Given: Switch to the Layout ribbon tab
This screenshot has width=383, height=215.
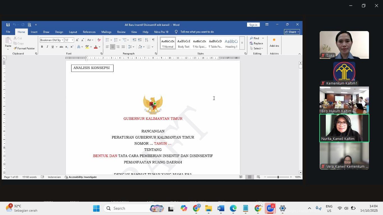Looking at the screenshot, I should tap(73, 32).
